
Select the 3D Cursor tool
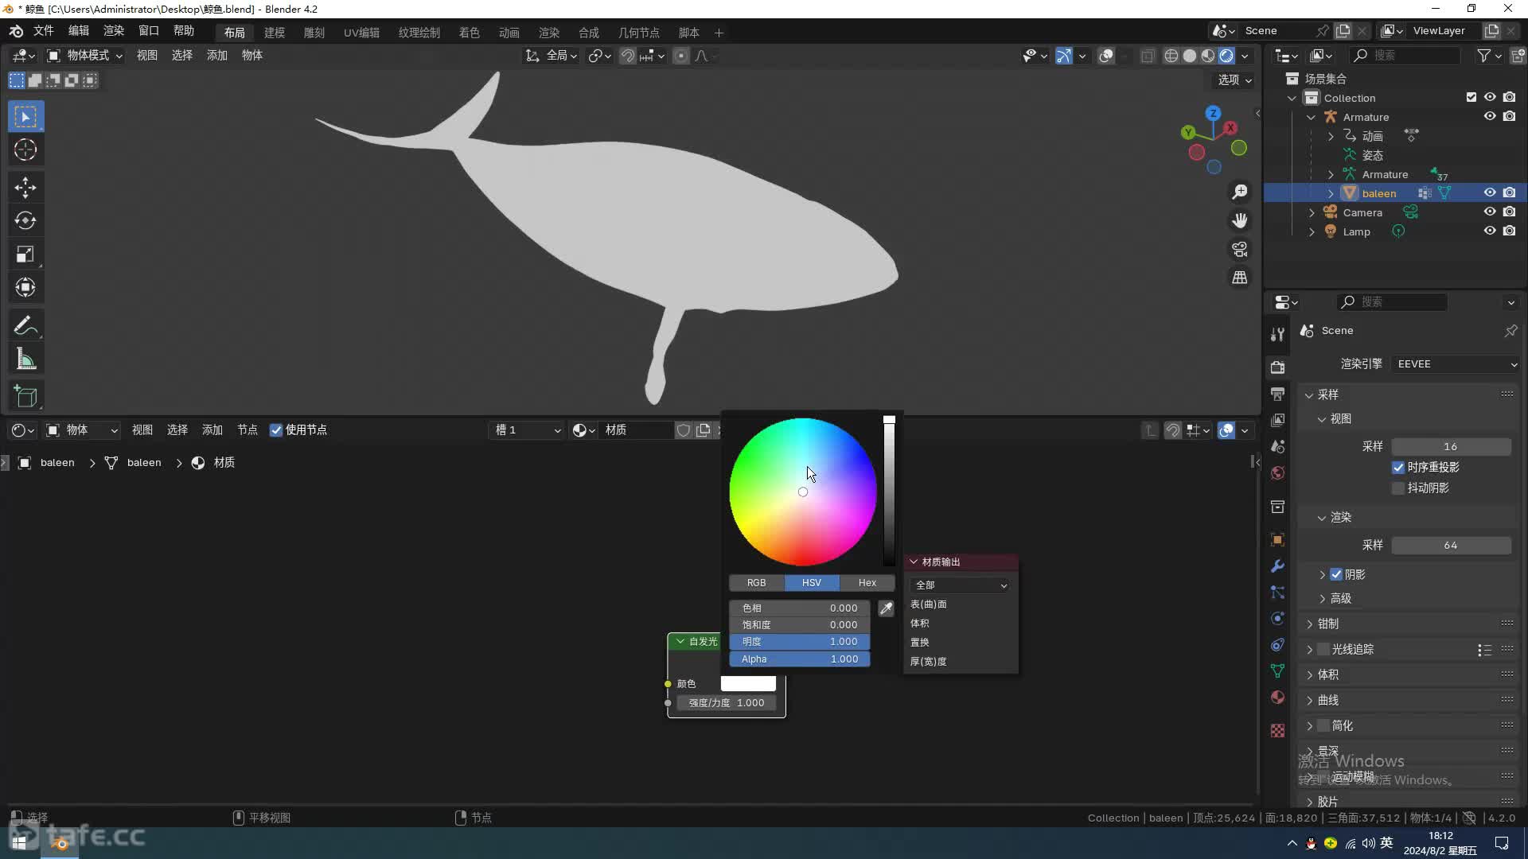[x=25, y=150]
